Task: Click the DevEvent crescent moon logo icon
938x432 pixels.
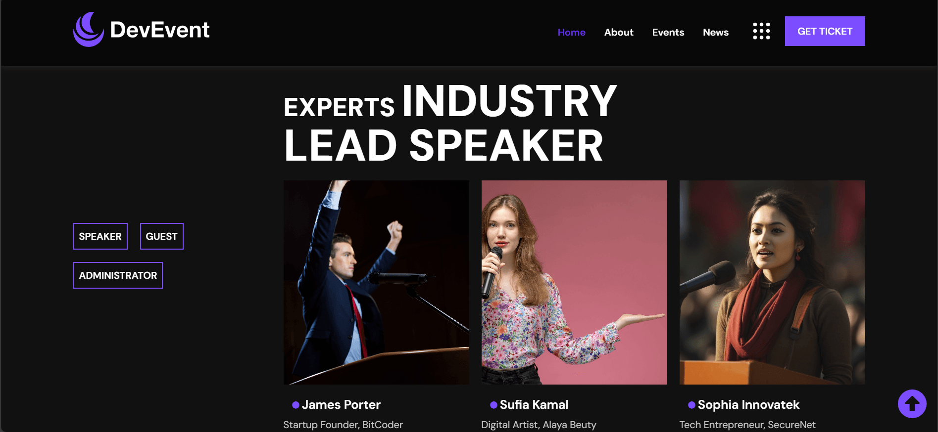Action: 89,30
